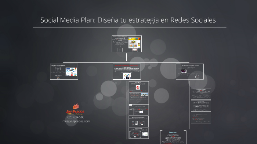Click the red target icon
Image resolution: width=257 pixels, height=144 pixels.
coord(138,88)
